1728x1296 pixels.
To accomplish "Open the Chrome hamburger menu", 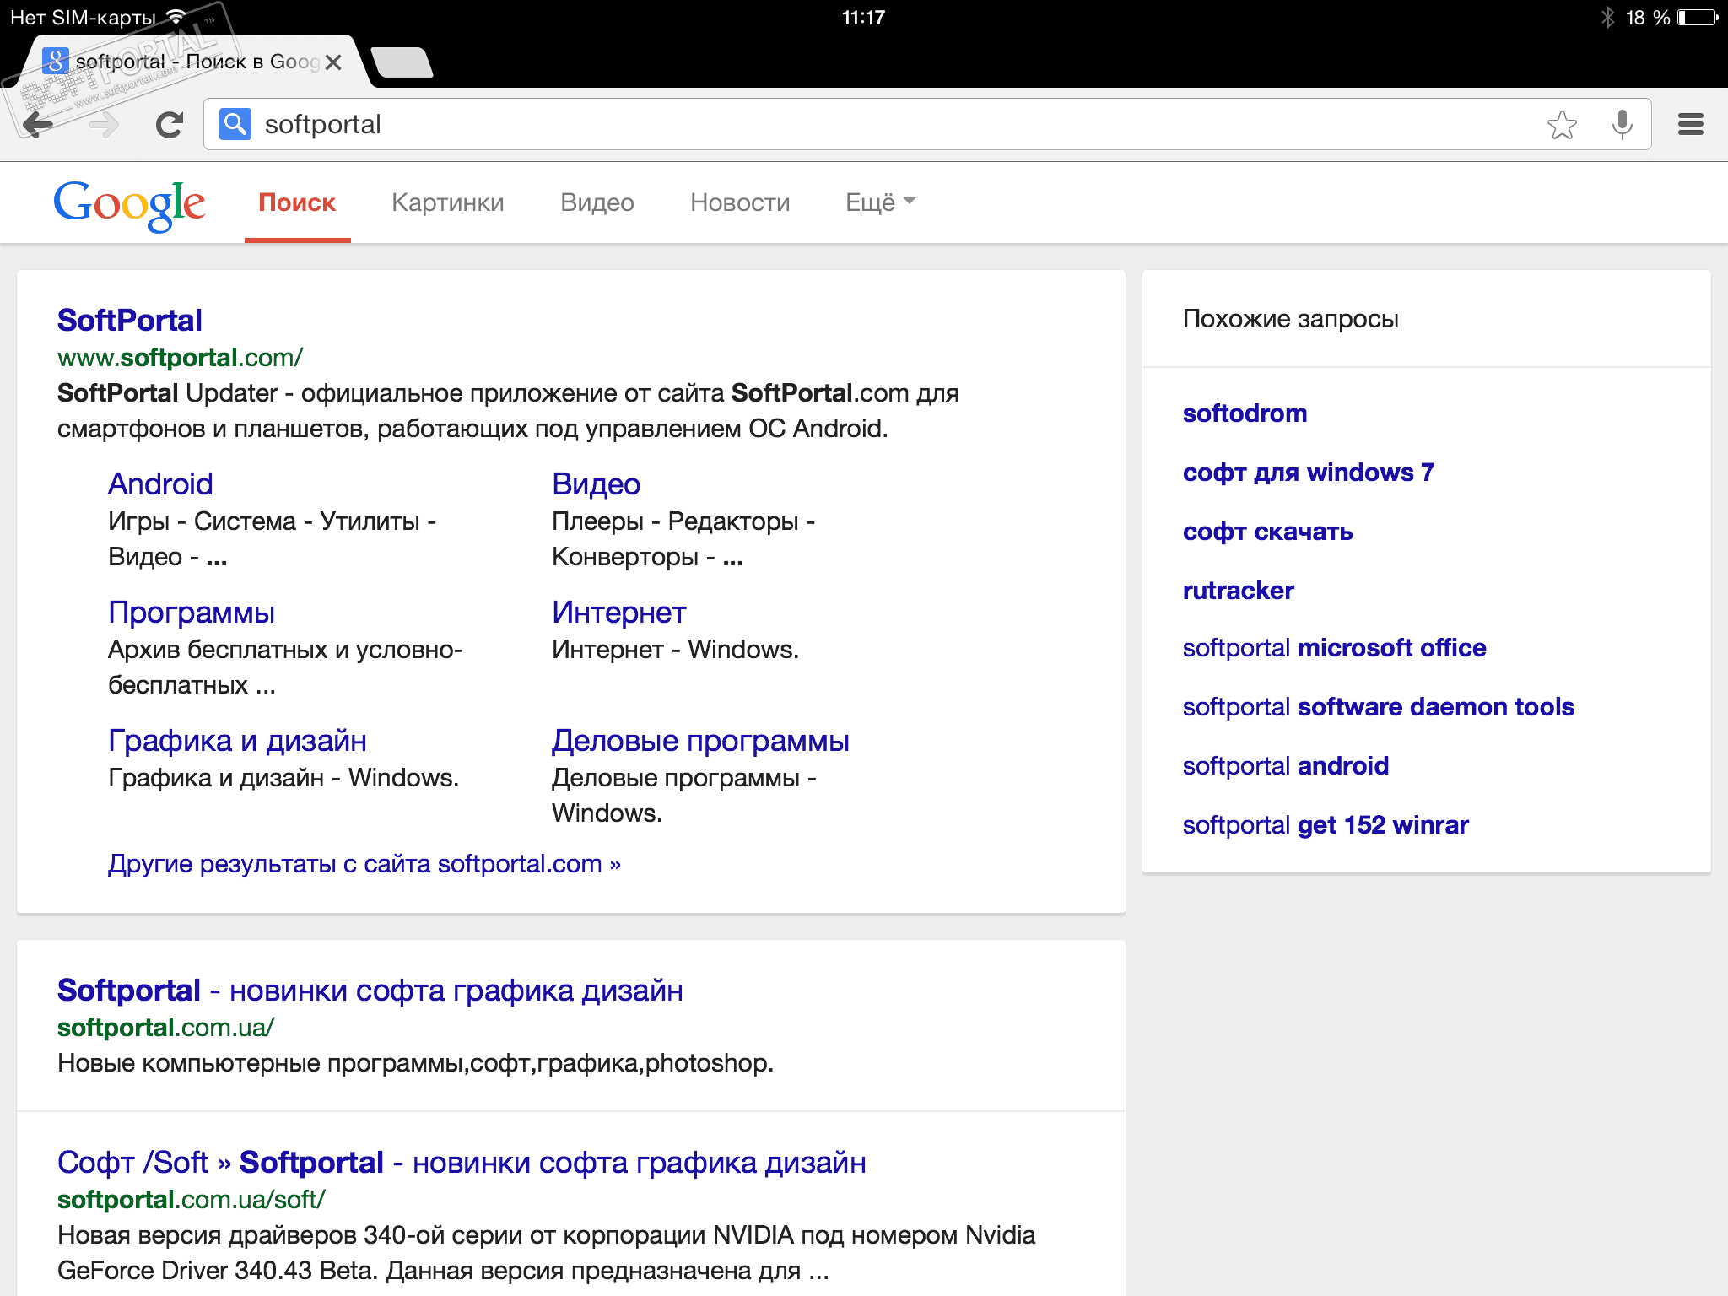I will pyautogui.click(x=1690, y=125).
